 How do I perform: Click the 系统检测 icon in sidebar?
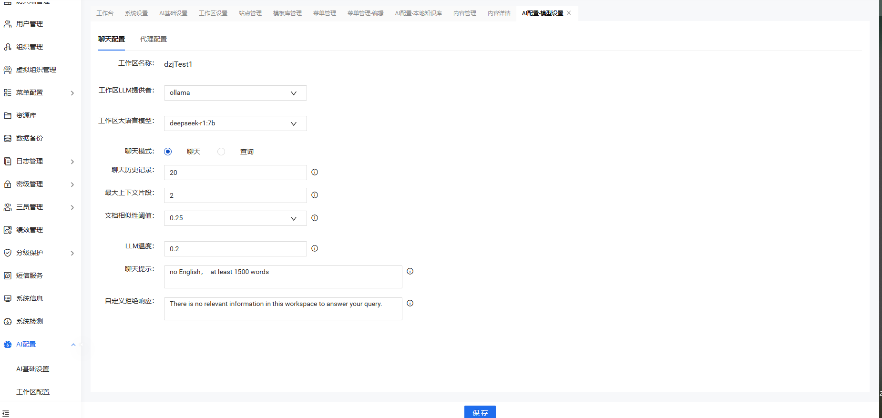tap(8, 321)
